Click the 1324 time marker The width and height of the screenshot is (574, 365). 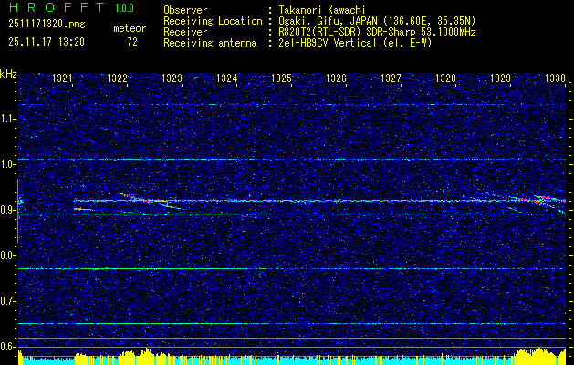226,78
